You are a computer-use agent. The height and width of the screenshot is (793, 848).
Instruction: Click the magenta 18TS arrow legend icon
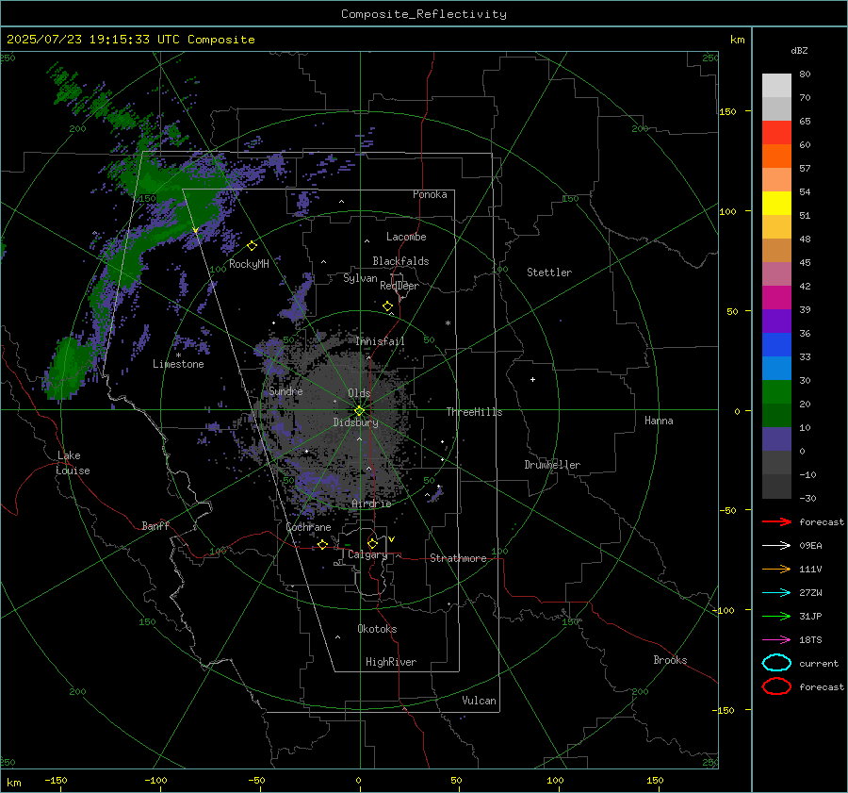point(776,640)
